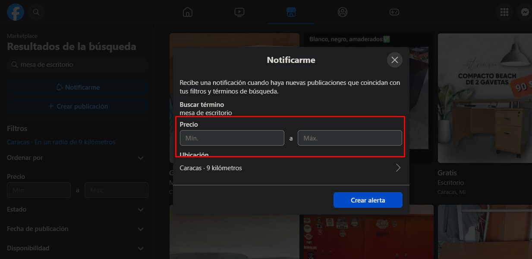
Task: Click the dialog Máx. price field
Action: click(x=350, y=138)
